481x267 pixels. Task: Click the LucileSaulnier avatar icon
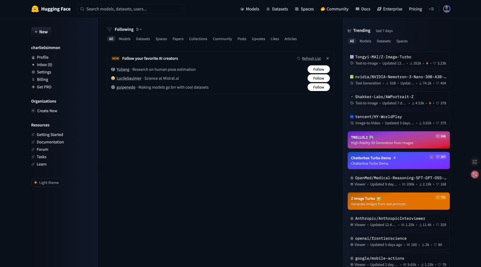113,78
